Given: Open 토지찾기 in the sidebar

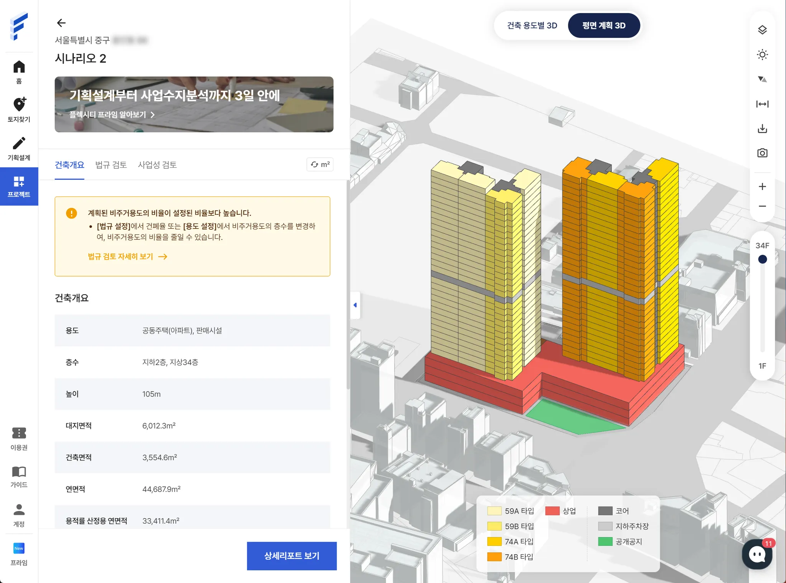Looking at the screenshot, I should [19, 109].
